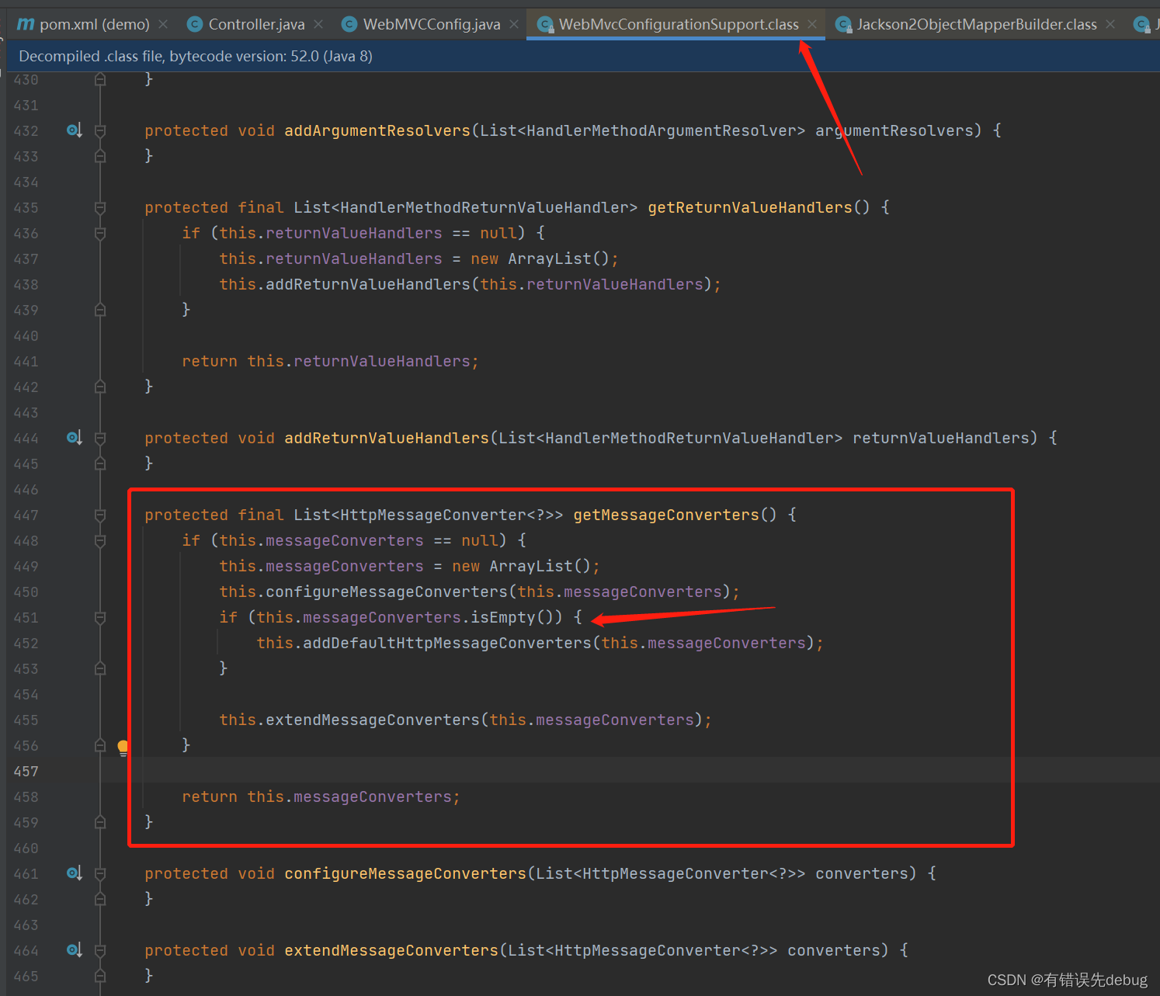
Task: Collapse the null-check if block at line 448
Action: point(100,540)
